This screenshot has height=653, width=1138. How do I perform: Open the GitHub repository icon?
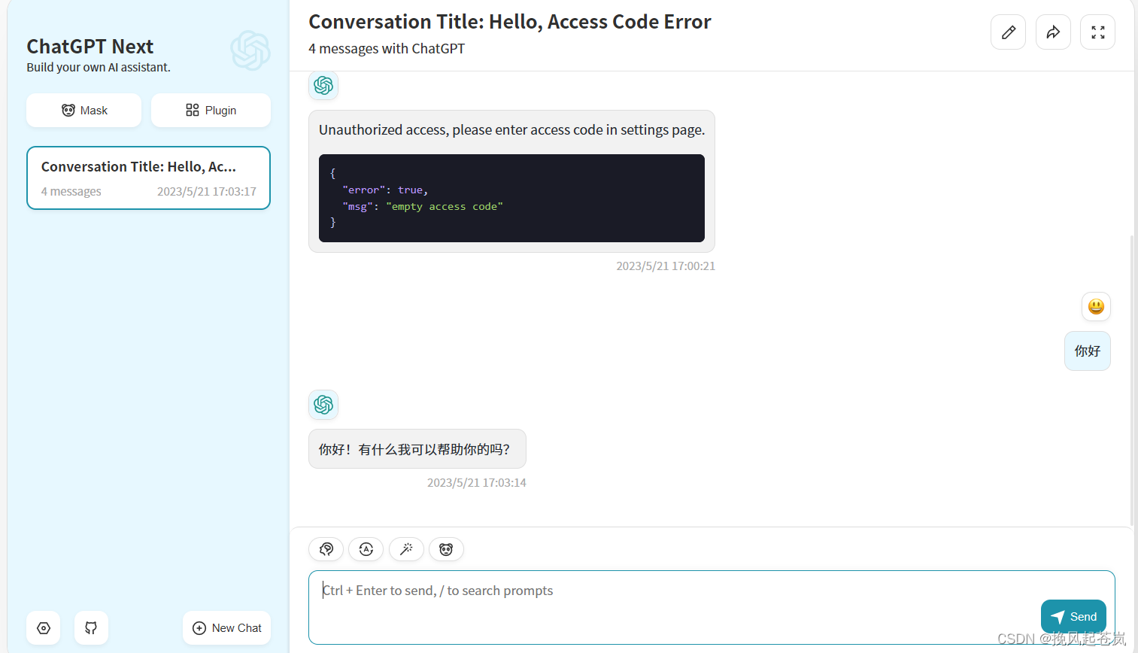pyautogui.click(x=91, y=628)
